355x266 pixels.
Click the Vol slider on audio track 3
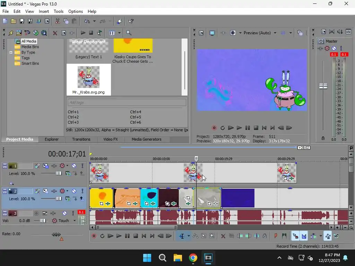coord(42,221)
